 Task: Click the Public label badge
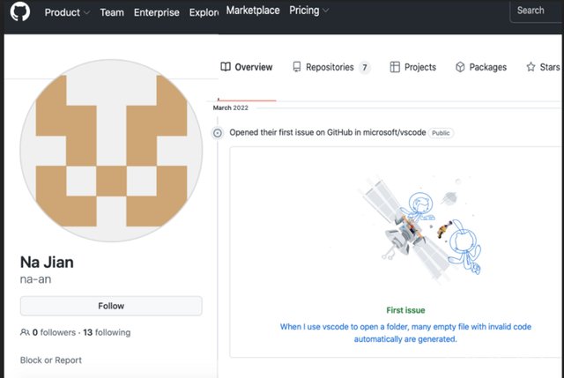(x=441, y=133)
